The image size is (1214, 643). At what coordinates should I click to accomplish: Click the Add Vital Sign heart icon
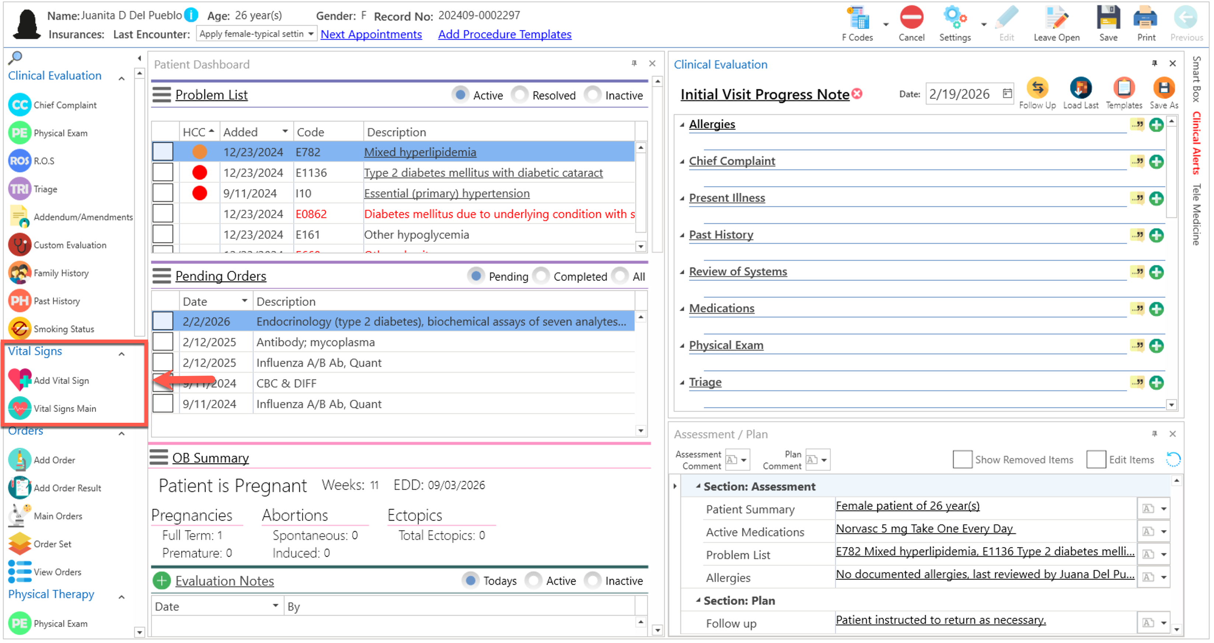coord(20,380)
